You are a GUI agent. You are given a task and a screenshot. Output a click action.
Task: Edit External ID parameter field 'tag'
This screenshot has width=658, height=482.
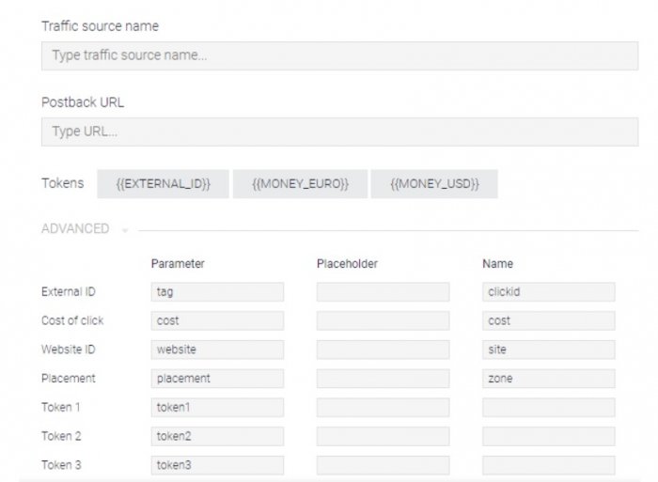tap(217, 292)
